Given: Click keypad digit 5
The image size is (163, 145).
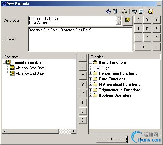Looking at the screenshot, I should tap(147, 29).
